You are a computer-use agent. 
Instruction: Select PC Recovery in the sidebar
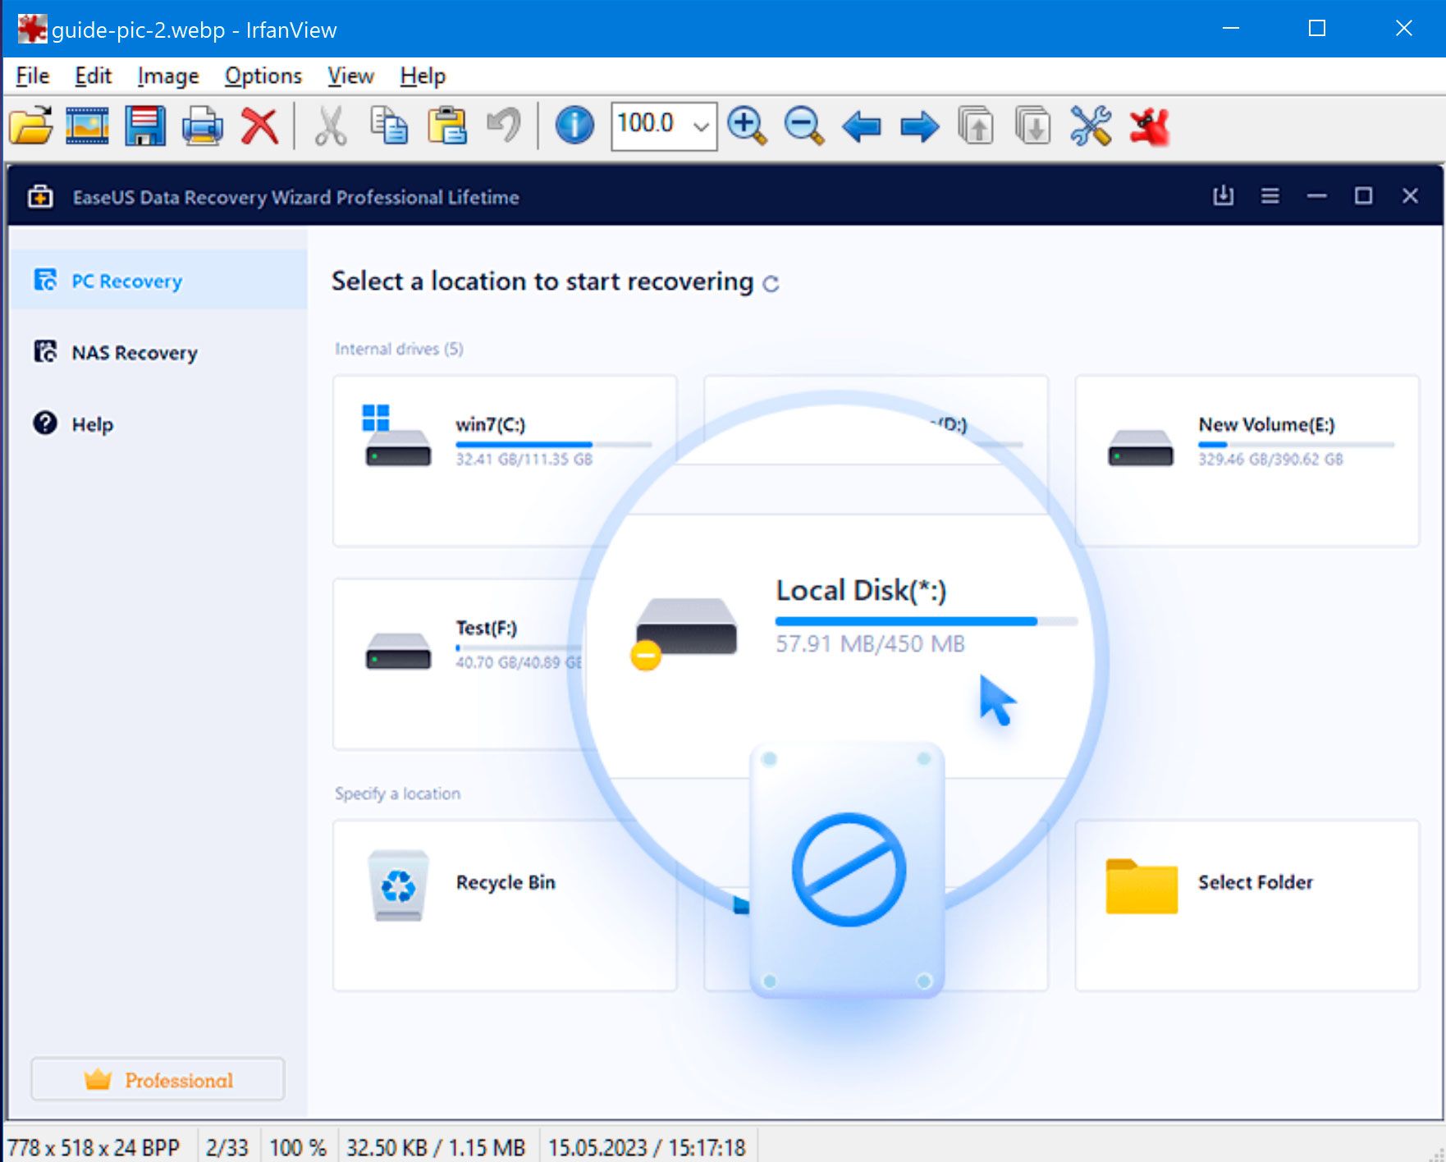(158, 281)
